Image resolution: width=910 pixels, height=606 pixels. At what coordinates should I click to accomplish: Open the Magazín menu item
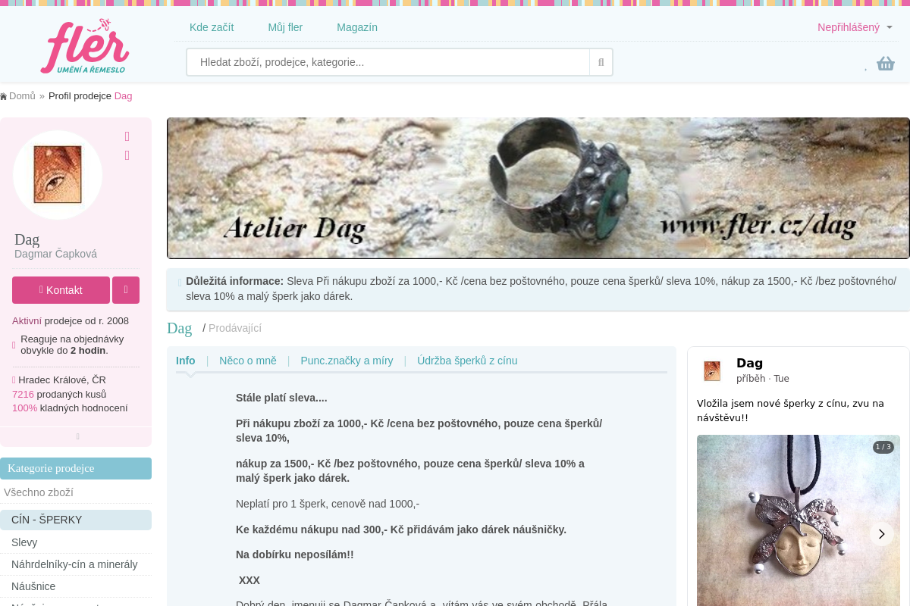click(x=357, y=27)
